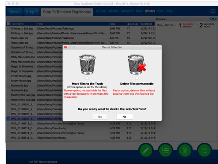Click the Preview panel label

(x=161, y=19)
